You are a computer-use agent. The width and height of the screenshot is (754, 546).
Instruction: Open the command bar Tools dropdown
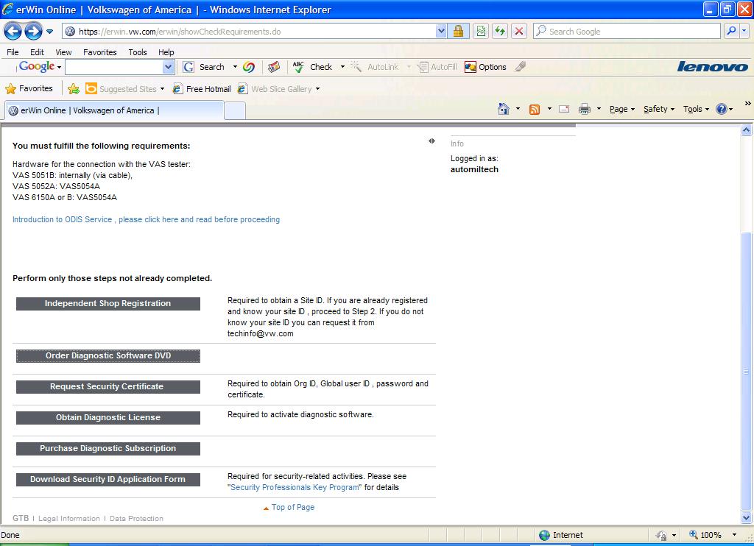point(696,109)
